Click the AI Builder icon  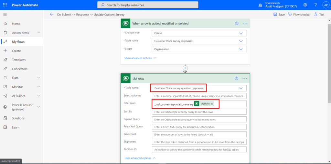pos(5,96)
